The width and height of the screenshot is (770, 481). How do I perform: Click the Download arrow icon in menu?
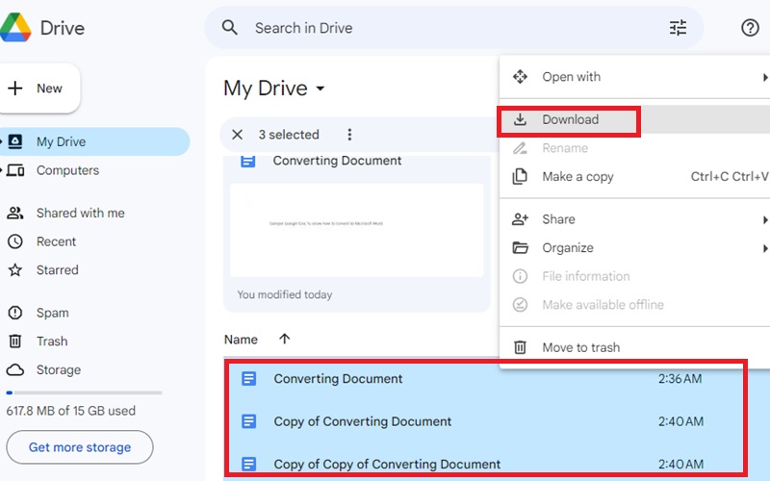coord(520,119)
